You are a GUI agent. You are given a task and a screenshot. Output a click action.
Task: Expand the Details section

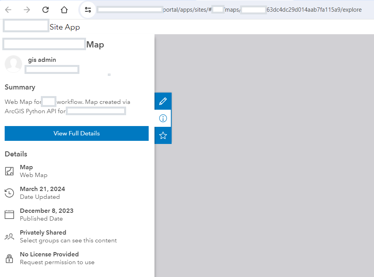16,154
